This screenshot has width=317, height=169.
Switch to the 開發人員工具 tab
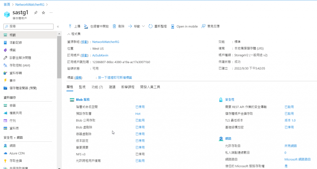pos(150,87)
